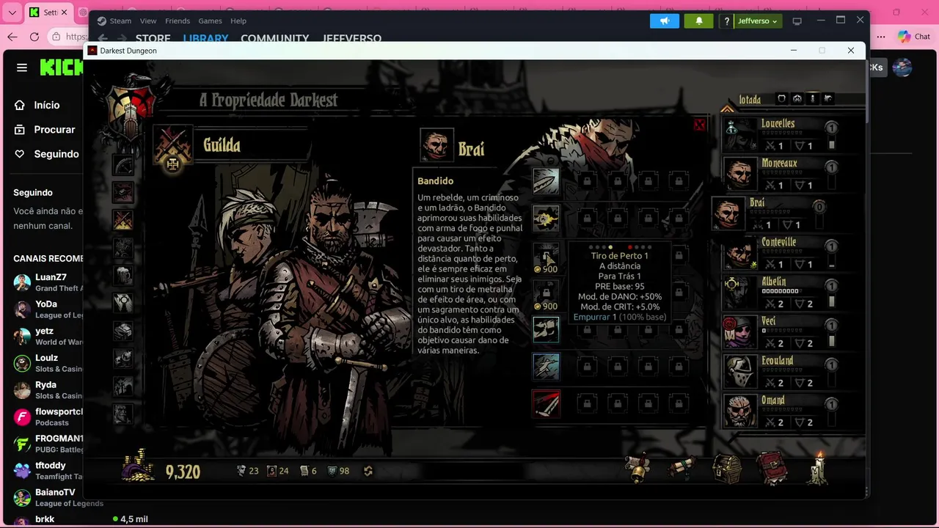The width and height of the screenshot is (939, 528).
Task: Open the topmost building icon in sidebar
Action: pyautogui.click(x=123, y=164)
